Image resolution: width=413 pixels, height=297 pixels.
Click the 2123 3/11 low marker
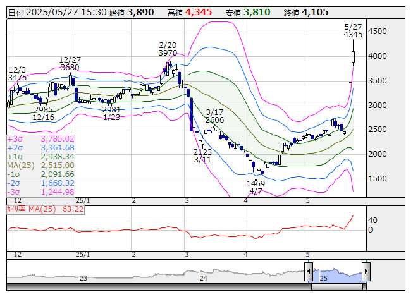click(x=202, y=156)
